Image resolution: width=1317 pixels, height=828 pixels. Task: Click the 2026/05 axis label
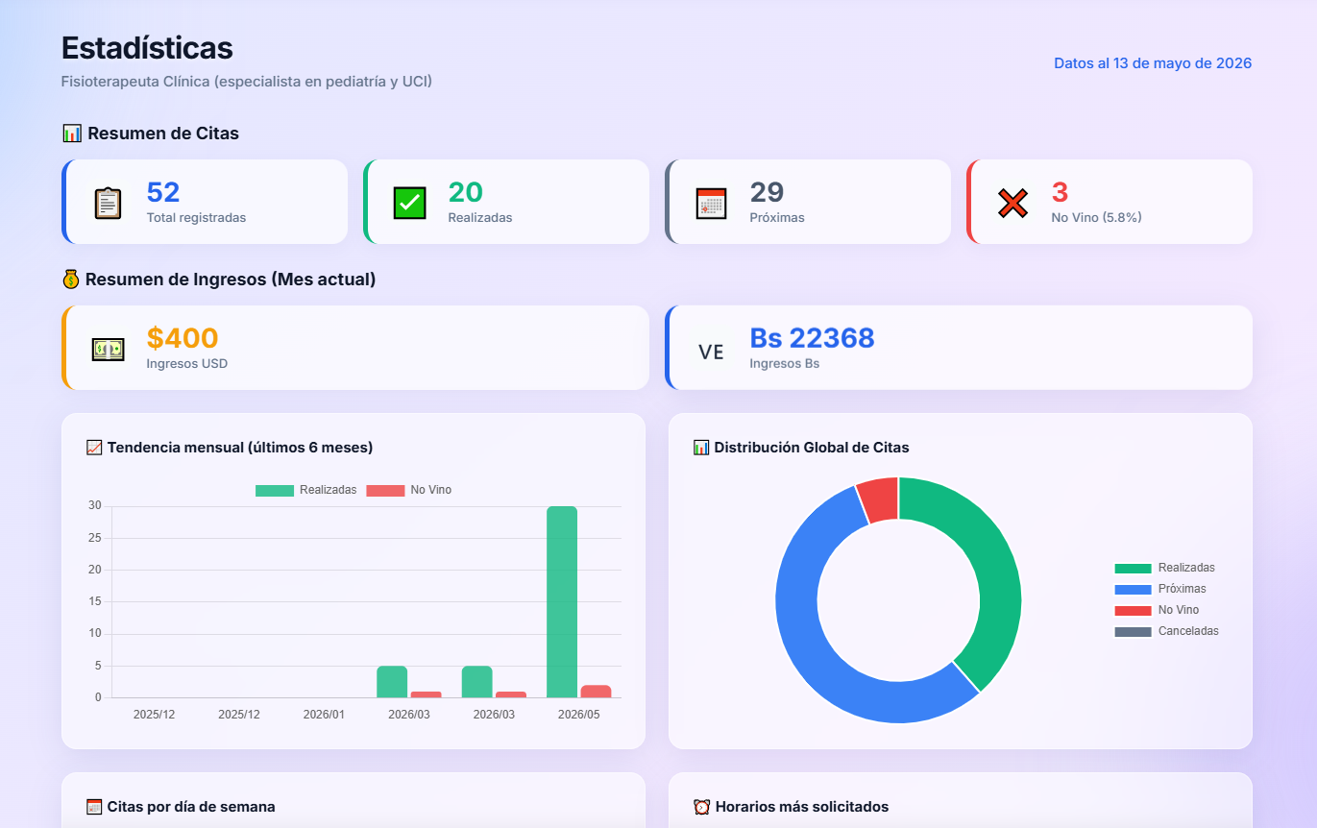coord(578,715)
